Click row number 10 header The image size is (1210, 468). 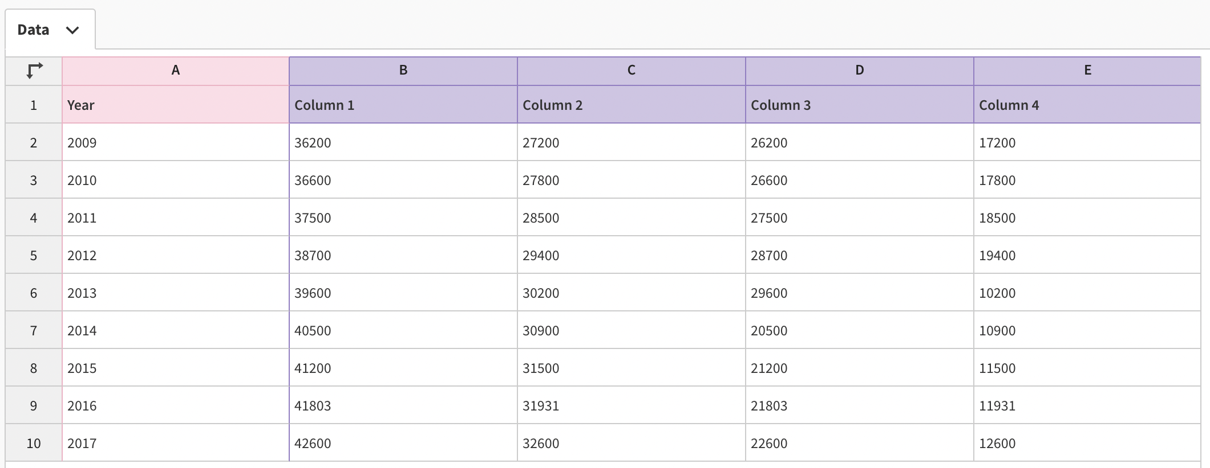tap(34, 443)
